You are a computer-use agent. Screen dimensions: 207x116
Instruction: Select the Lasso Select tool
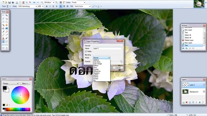click(3, 19)
